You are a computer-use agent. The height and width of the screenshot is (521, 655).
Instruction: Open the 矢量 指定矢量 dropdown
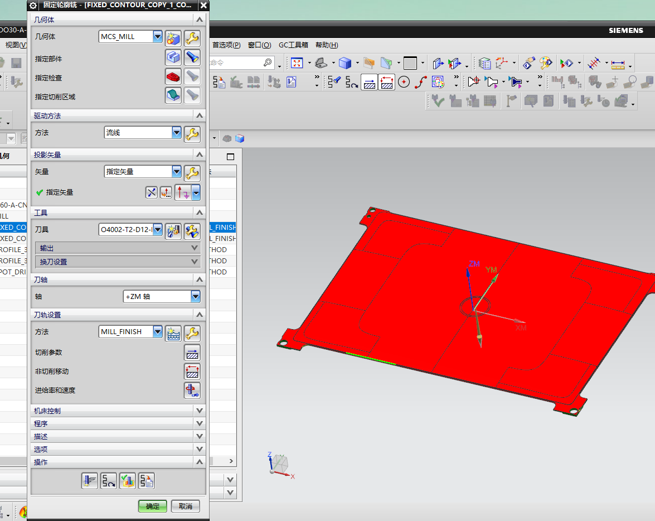pos(177,171)
